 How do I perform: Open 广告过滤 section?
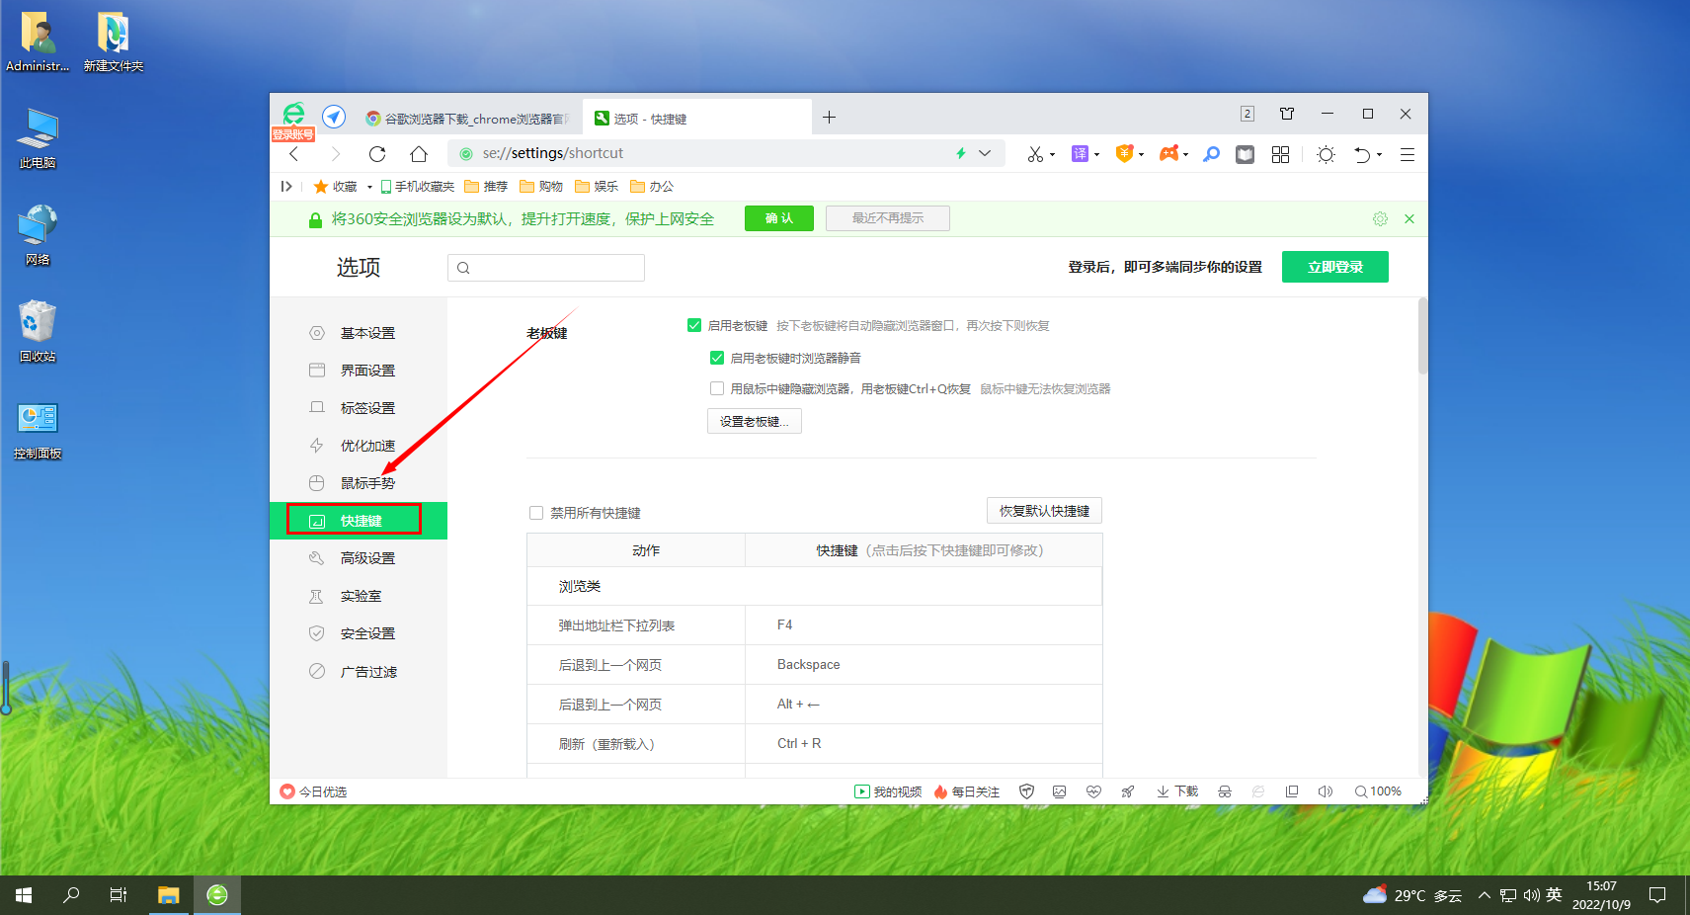pos(359,672)
